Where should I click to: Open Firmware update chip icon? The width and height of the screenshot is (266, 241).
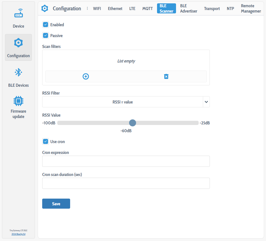point(18,101)
